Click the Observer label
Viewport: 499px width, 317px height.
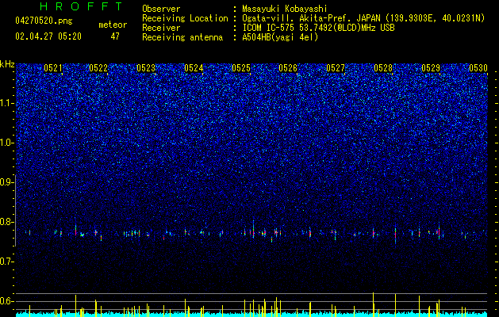(161, 9)
